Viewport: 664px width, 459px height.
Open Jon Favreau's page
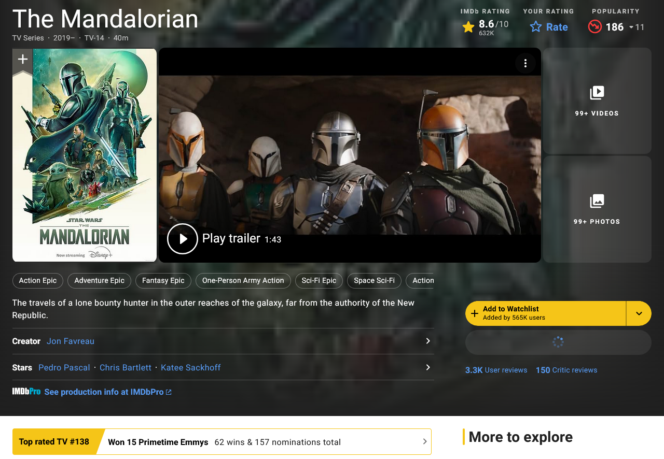click(x=71, y=341)
